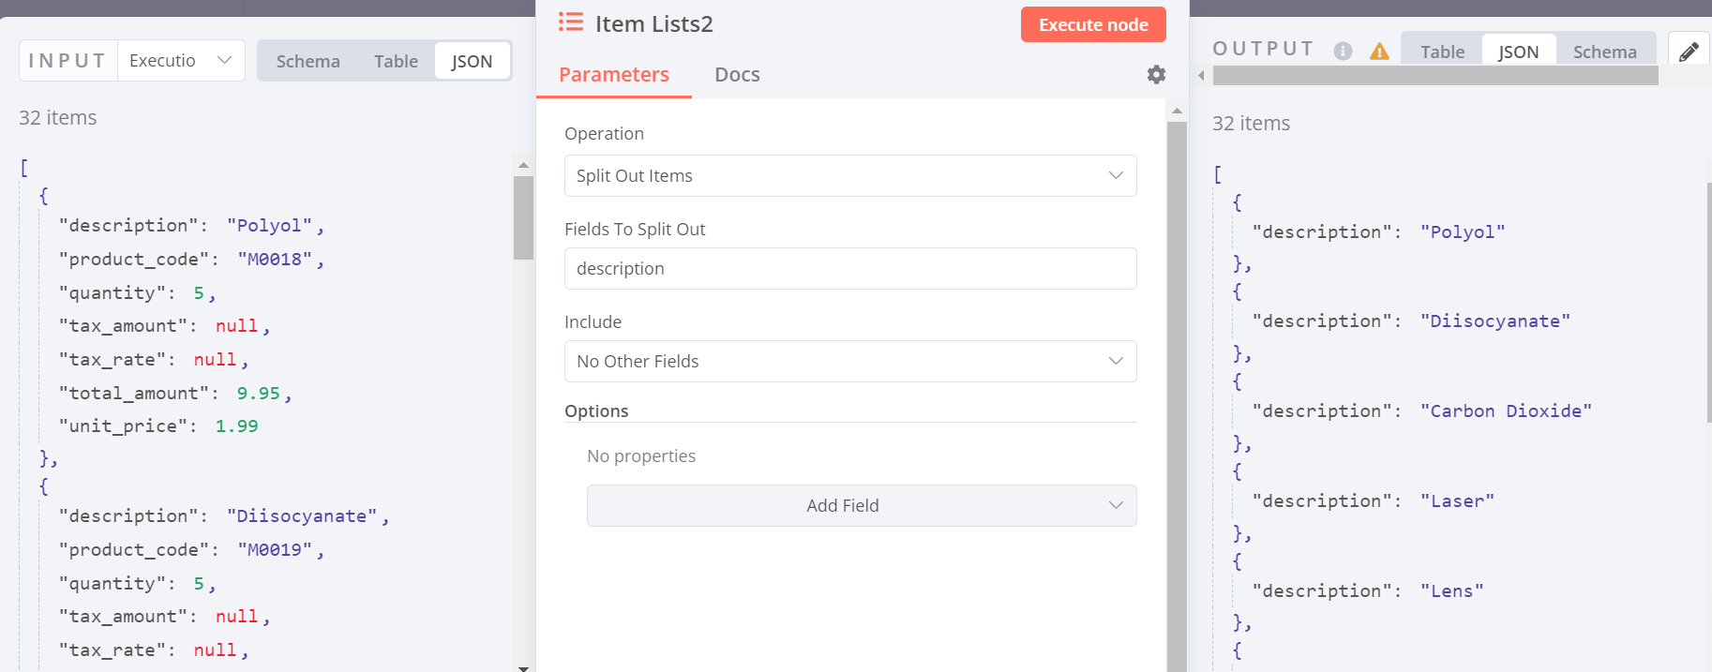Click the output info icon
Image resolution: width=1712 pixels, height=672 pixels.
(1343, 51)
